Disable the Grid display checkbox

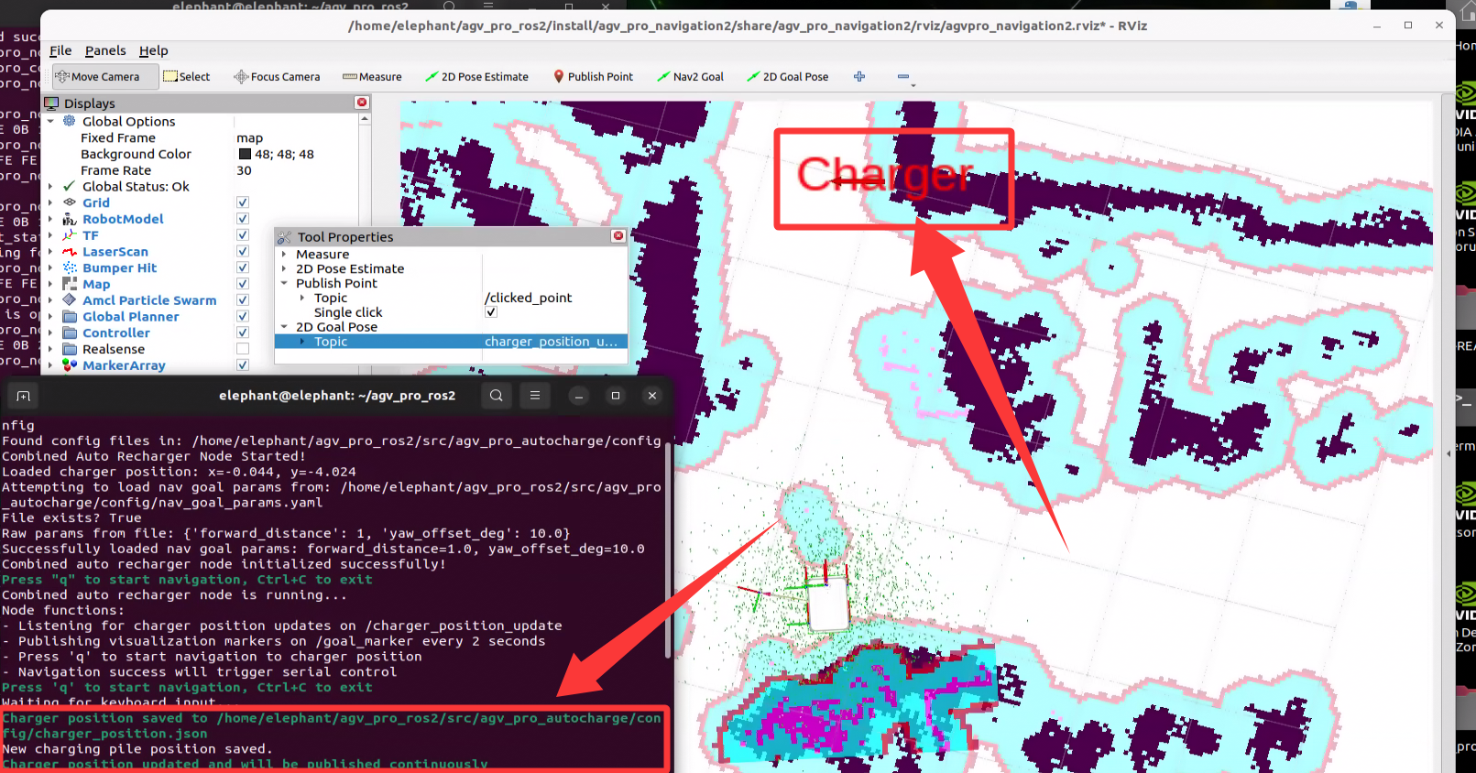click(243, 202)
